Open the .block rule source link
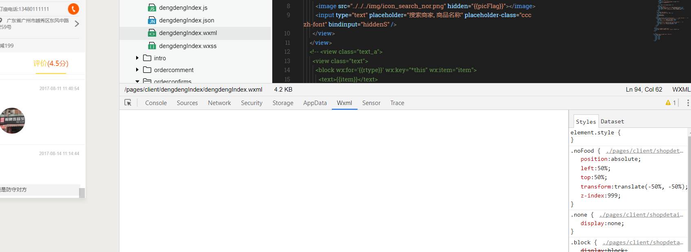 (x=642, y=242)
